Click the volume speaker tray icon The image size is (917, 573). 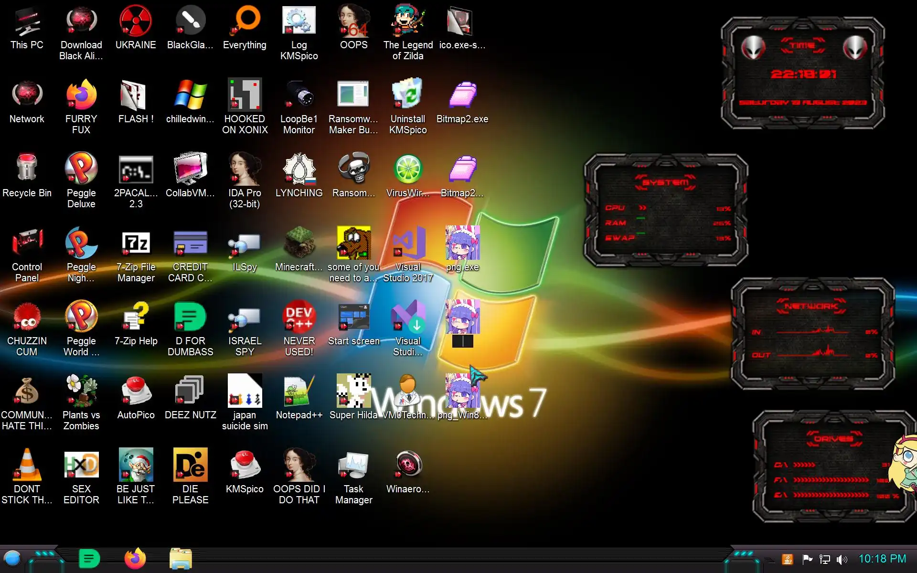click(x=842, y=559)
